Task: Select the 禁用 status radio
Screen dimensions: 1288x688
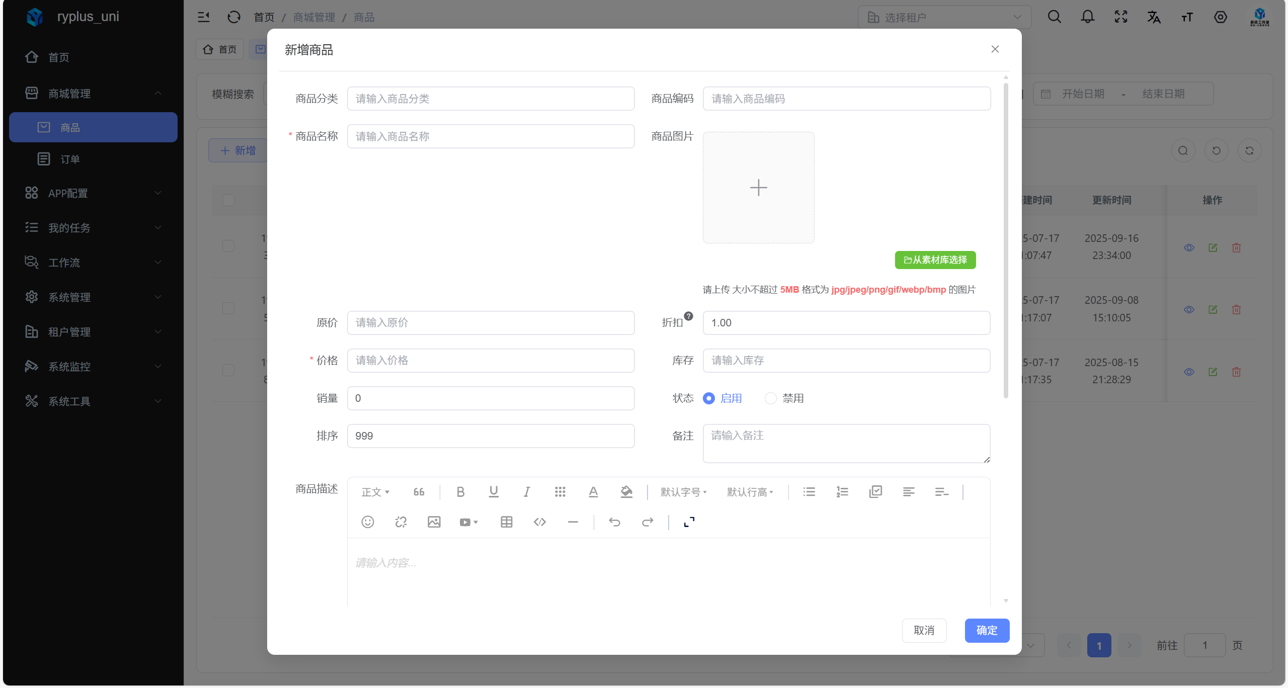Action: point(770,398)
